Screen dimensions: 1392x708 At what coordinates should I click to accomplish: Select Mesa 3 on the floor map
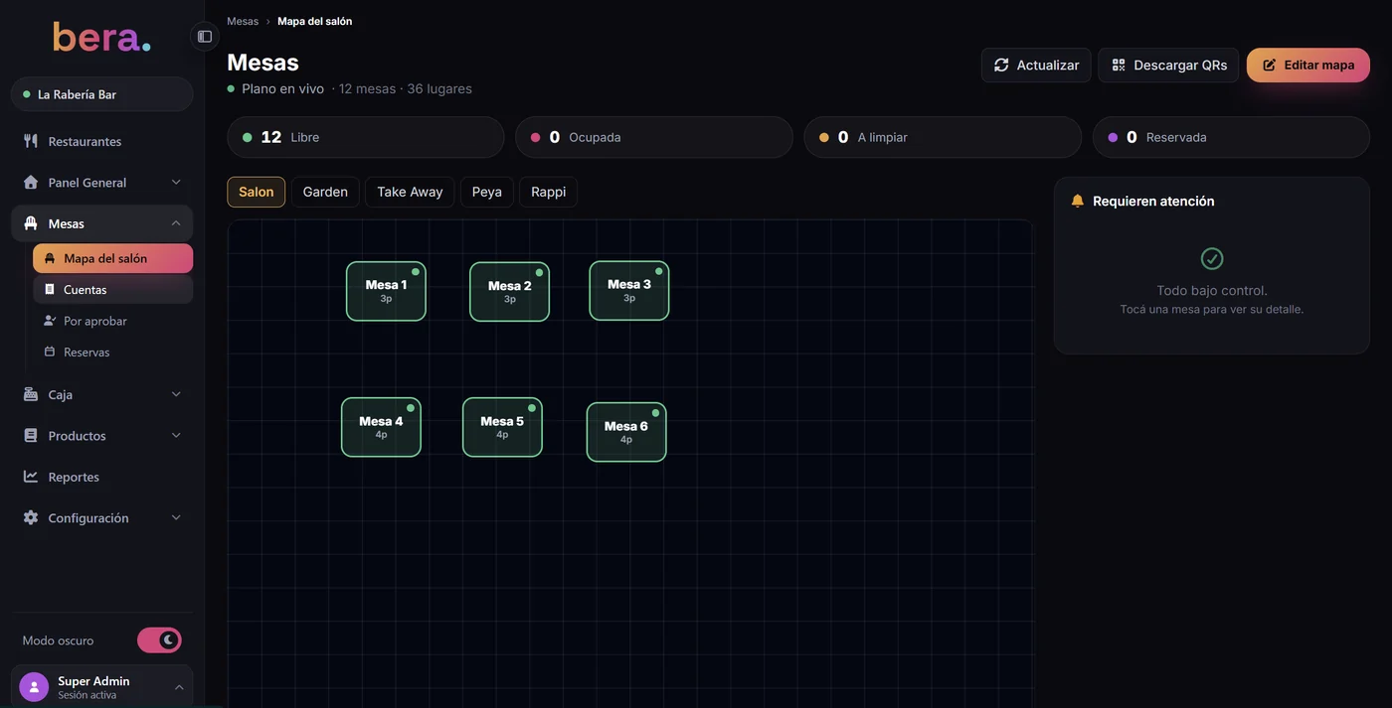coord(629,290)
